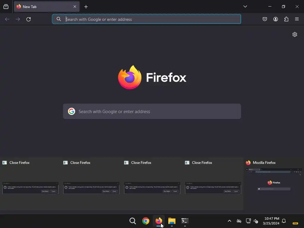Image resolution: width=304 pixels, height=228 pixels.
Task: Open the Save to Pocket button
Action: 265,19
